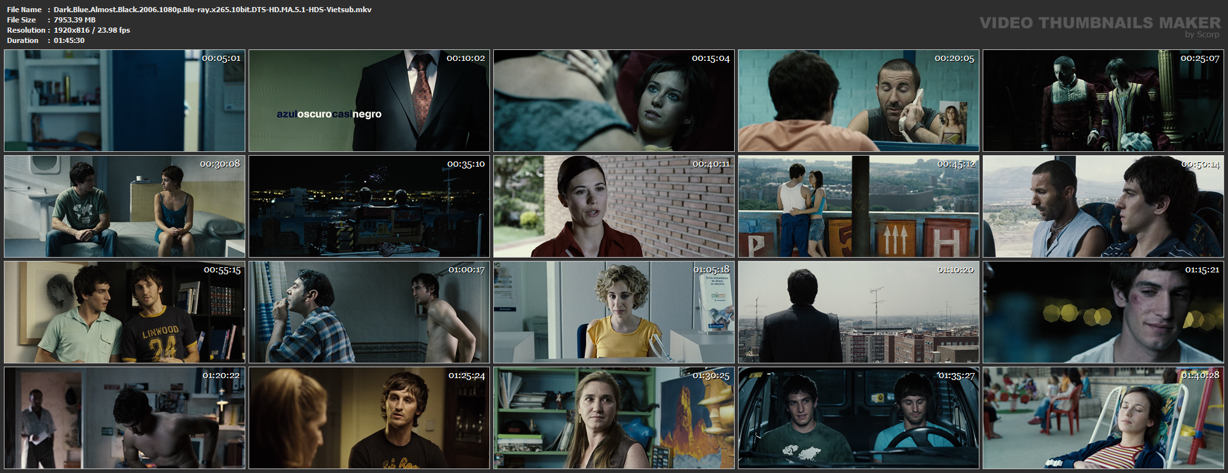Open the thumbnail stamped 00:05:01
The image size is (1228, 473).
[x=124, y=101]
